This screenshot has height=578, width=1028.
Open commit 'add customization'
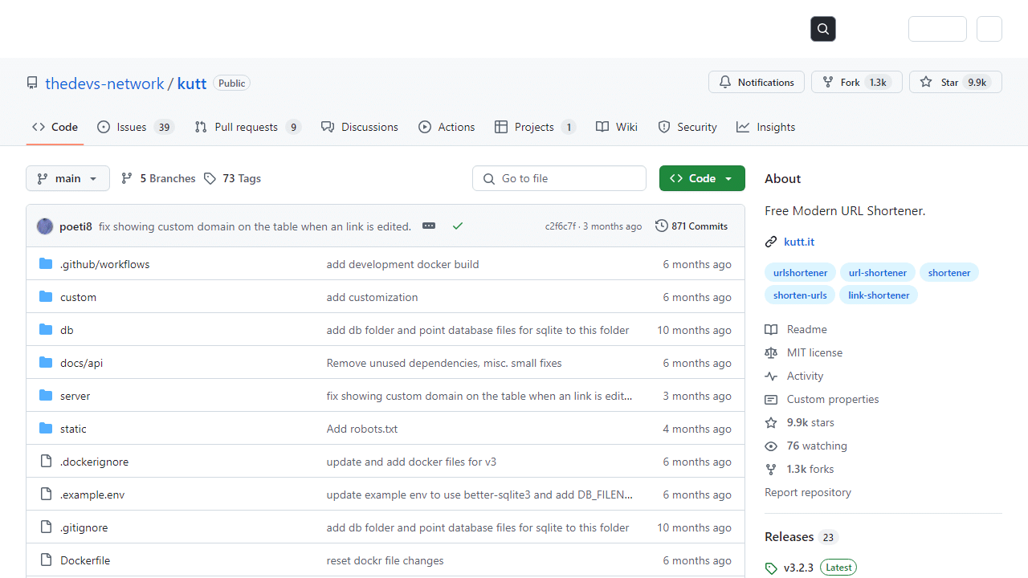pos(372,297)
